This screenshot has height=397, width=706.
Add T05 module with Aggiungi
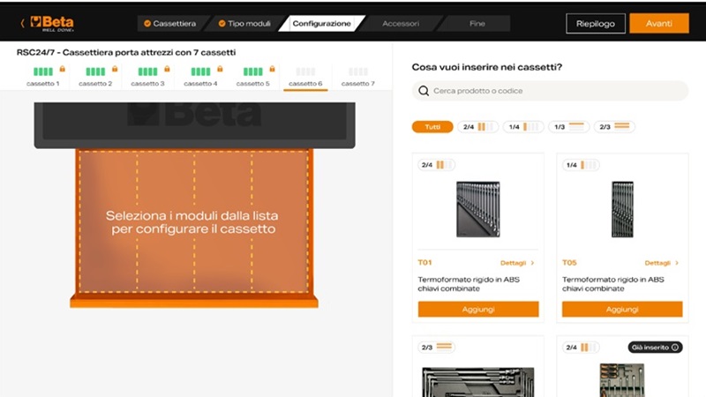tap(622, 310)
